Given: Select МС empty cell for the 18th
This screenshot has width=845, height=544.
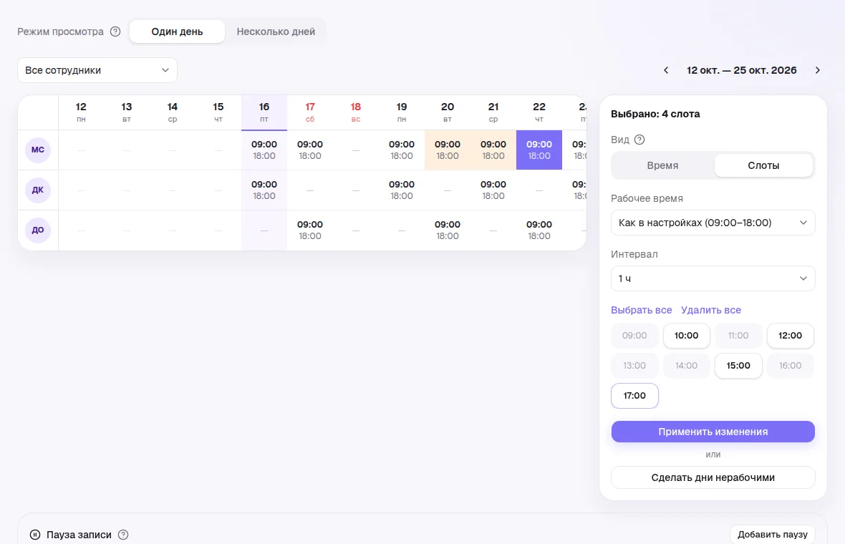Looking at the screenshot, I should pyautogui.click(x=356, y=150).
